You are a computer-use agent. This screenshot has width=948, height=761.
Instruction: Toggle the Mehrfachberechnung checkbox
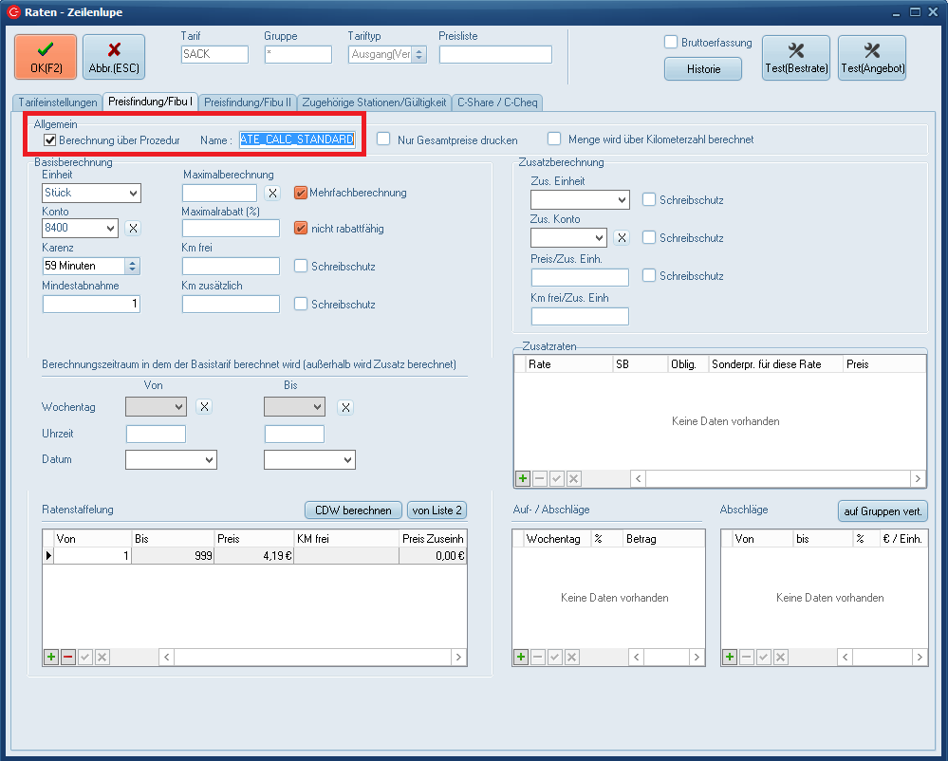(301, 193)
